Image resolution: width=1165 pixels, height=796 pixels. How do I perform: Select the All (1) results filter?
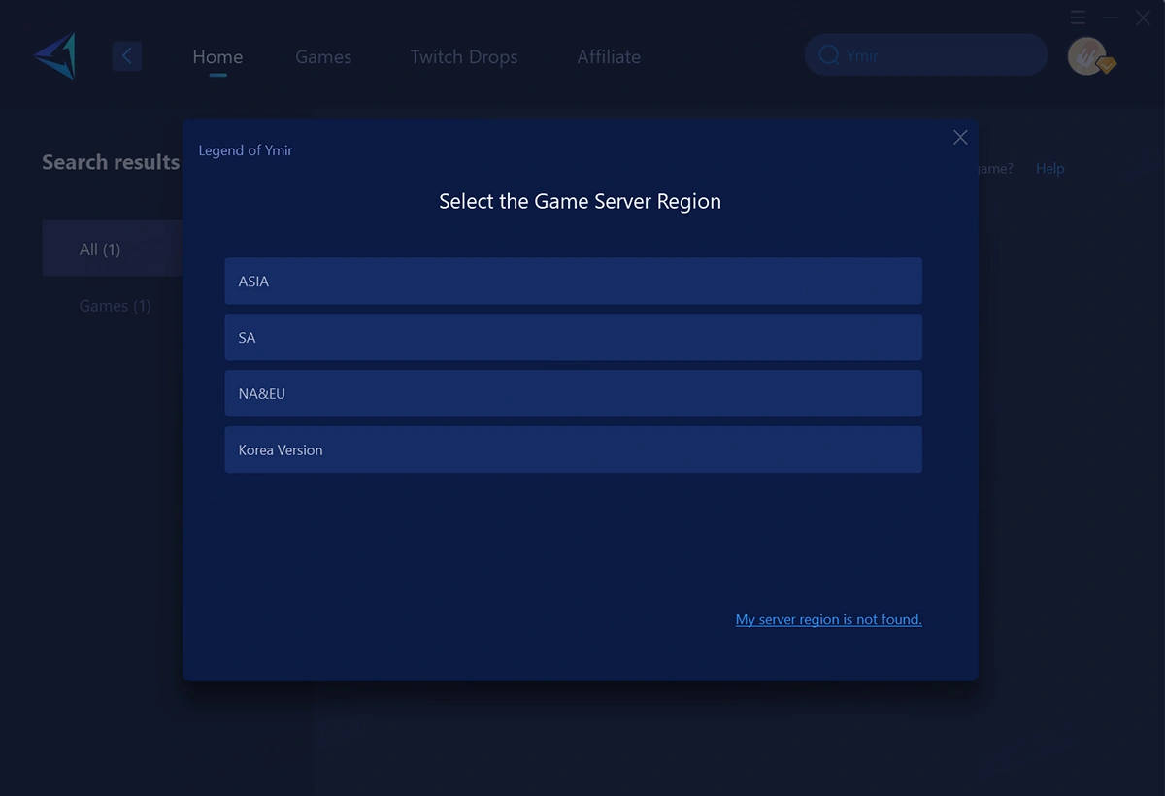click(100, 249)
